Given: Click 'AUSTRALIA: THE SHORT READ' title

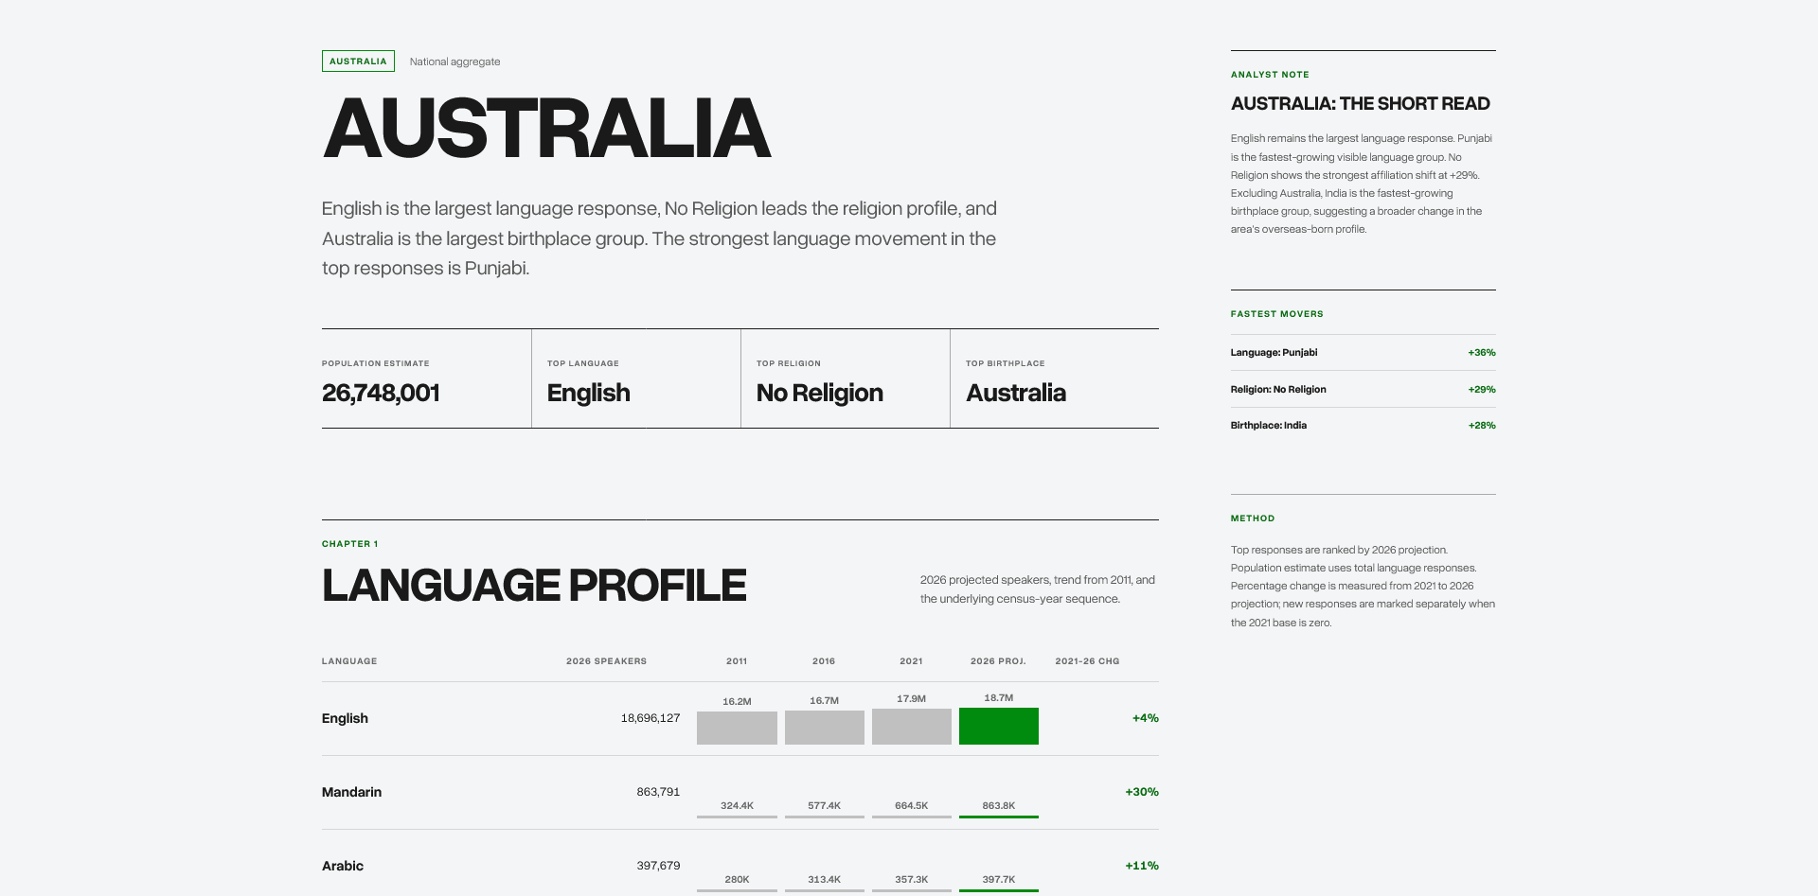Looking at the screenshot, I should tap(1360, 103).
